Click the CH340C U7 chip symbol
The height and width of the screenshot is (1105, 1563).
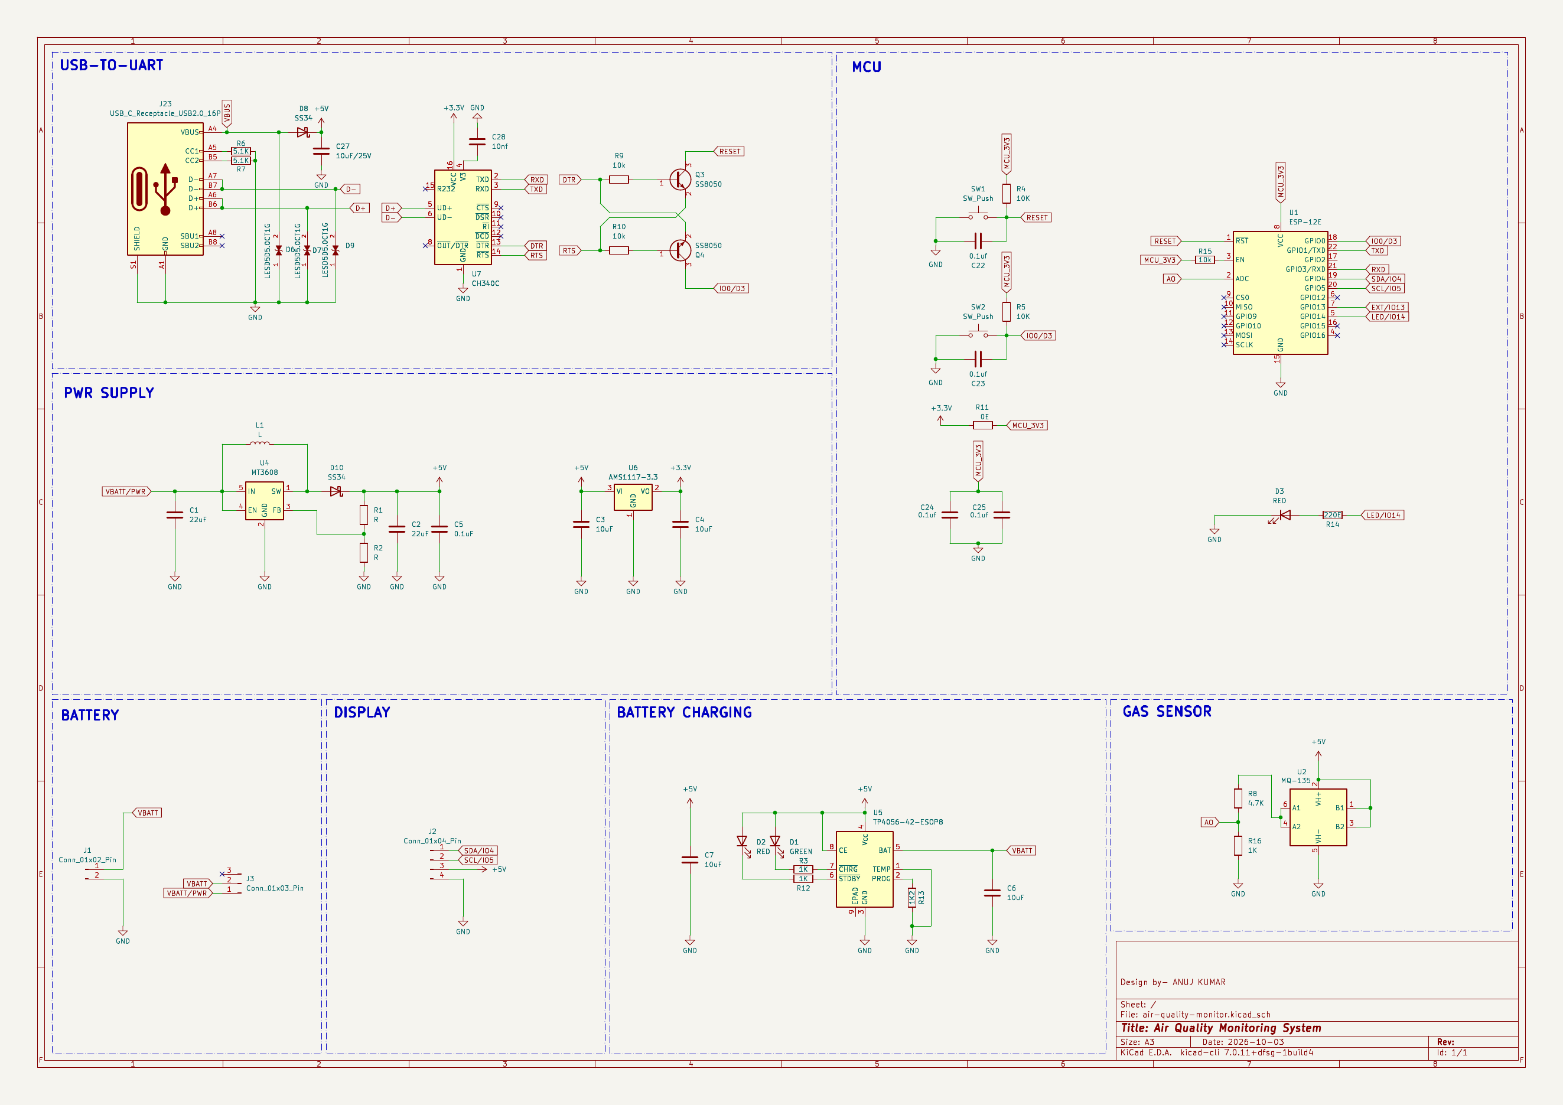click(463, 217)
